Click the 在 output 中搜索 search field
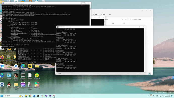The height and width of the screenshot is (98, 174). tap(140, 19)
